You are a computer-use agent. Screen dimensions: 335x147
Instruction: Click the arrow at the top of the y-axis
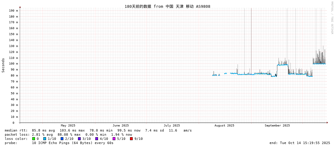pos(20,7)
